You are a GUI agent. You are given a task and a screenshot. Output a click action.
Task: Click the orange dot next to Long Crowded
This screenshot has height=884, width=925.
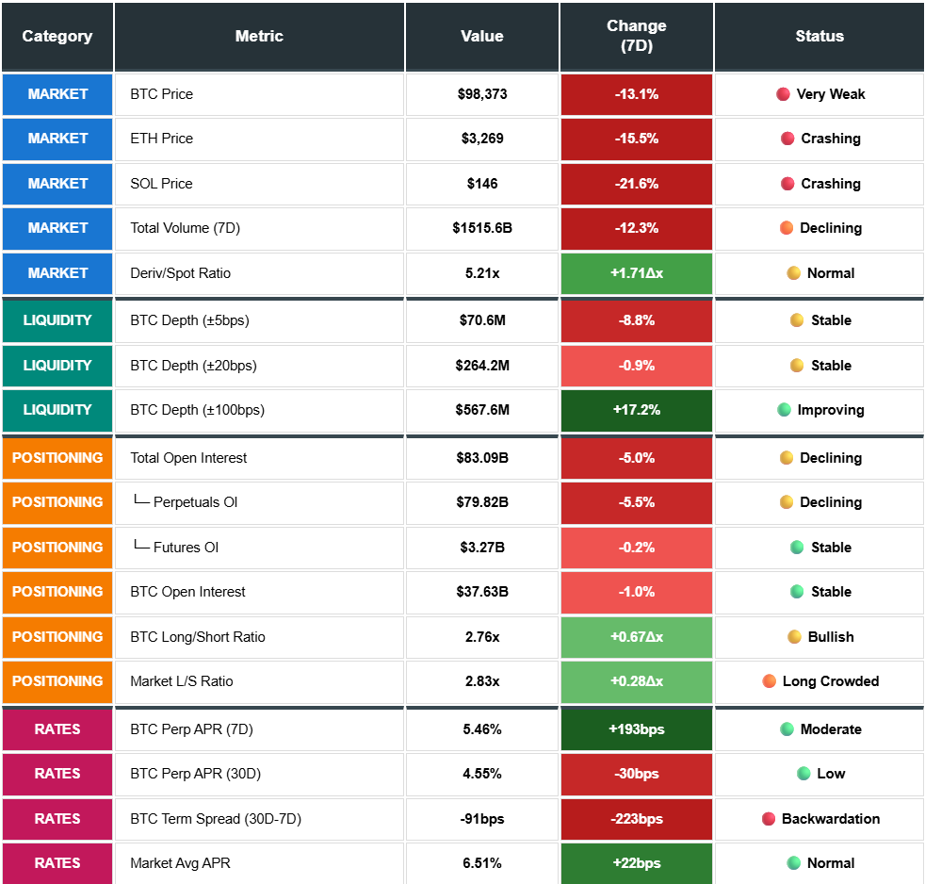(x=769, y=681)
